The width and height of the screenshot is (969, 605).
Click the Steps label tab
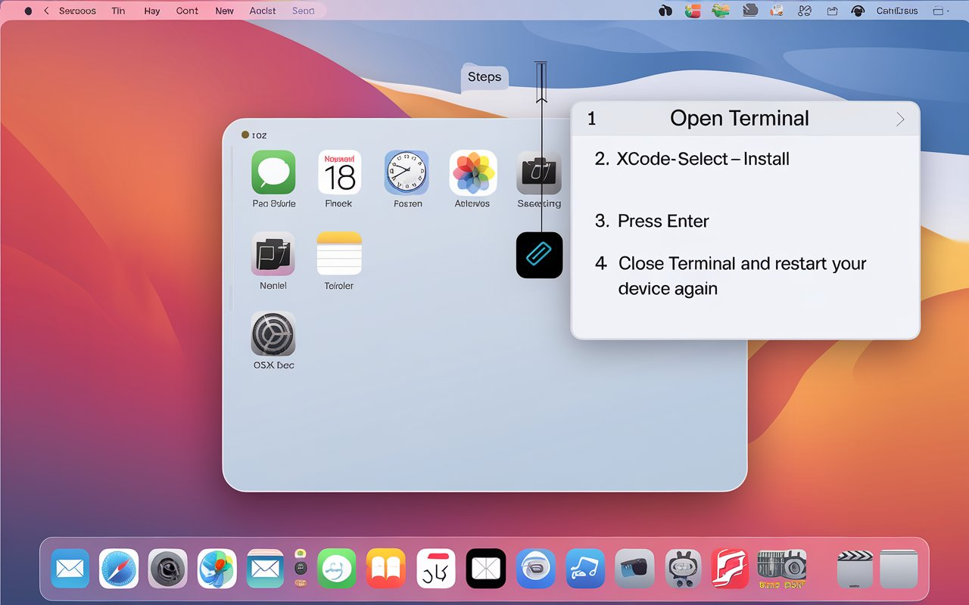pyautogui.click(x=484, y=77)
